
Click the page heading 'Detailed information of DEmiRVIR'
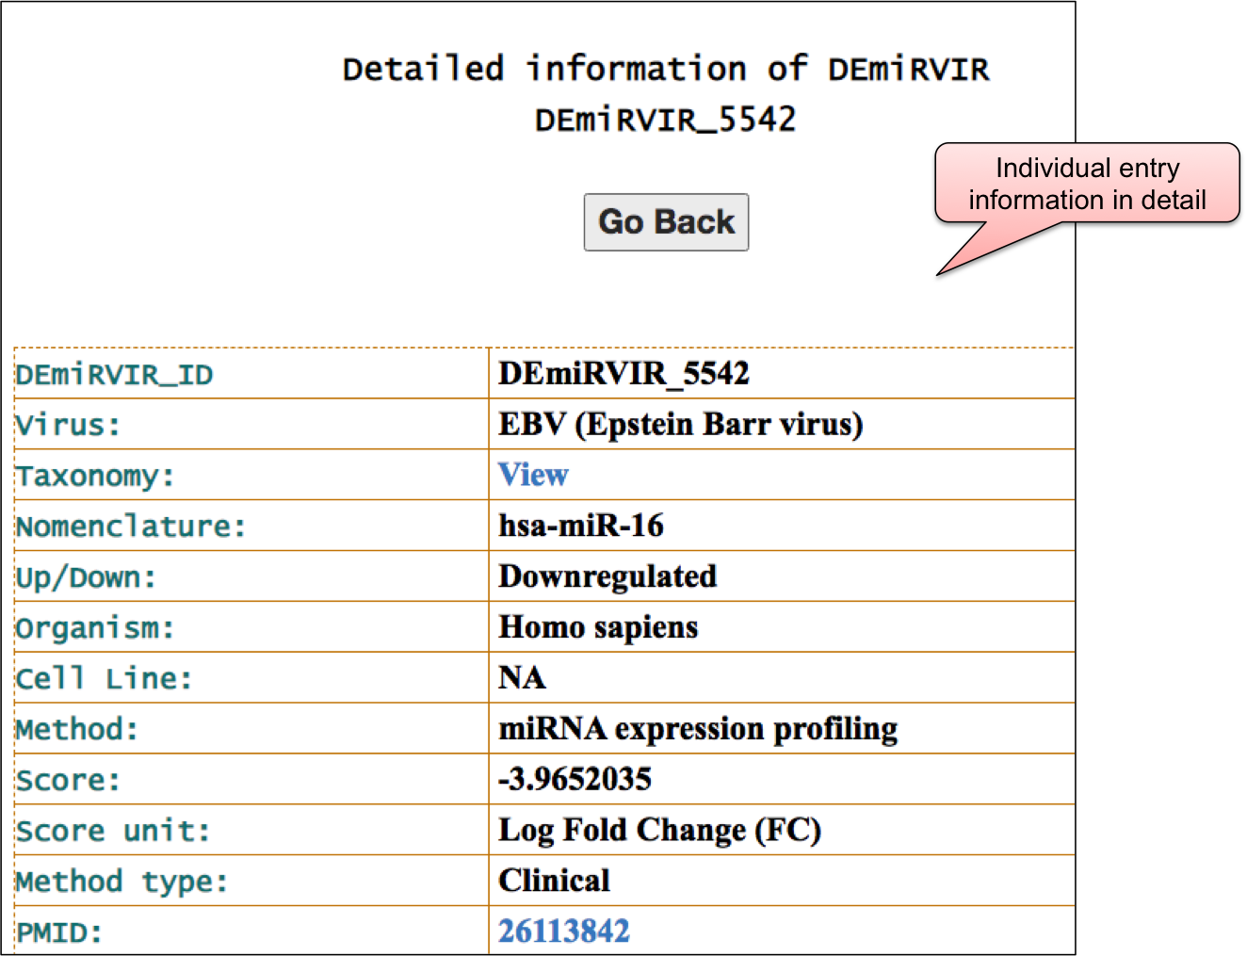pyautogui.click(x=665, y=70)
